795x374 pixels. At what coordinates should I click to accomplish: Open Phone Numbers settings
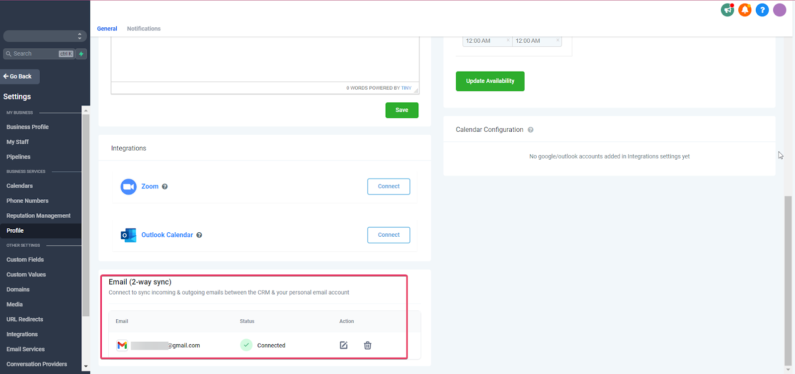tap(27, 201)
